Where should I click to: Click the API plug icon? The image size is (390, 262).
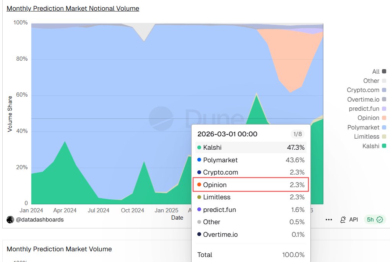(x=343, y=220)
